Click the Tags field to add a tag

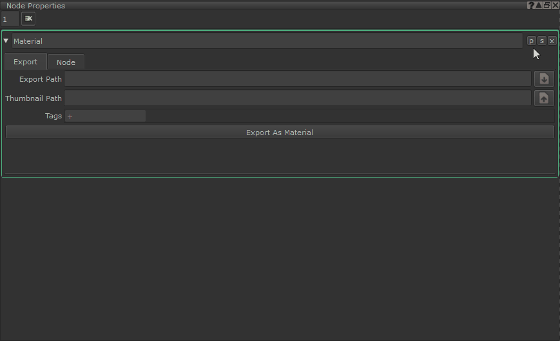click(x=106, y=116)
